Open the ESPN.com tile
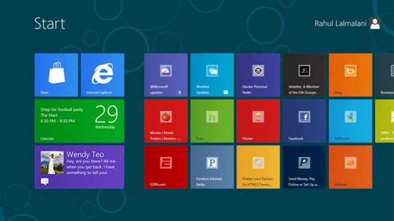394x221 pixels. (166, 167)
